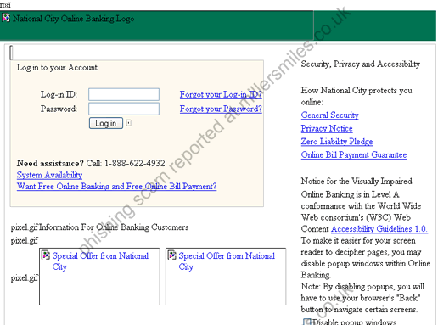438x325 pixels.
Task: Open the General Security link
Action: (329, 115)
